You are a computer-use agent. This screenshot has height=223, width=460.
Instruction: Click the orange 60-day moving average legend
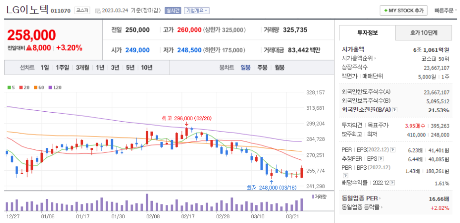click(x=38, y=87)
